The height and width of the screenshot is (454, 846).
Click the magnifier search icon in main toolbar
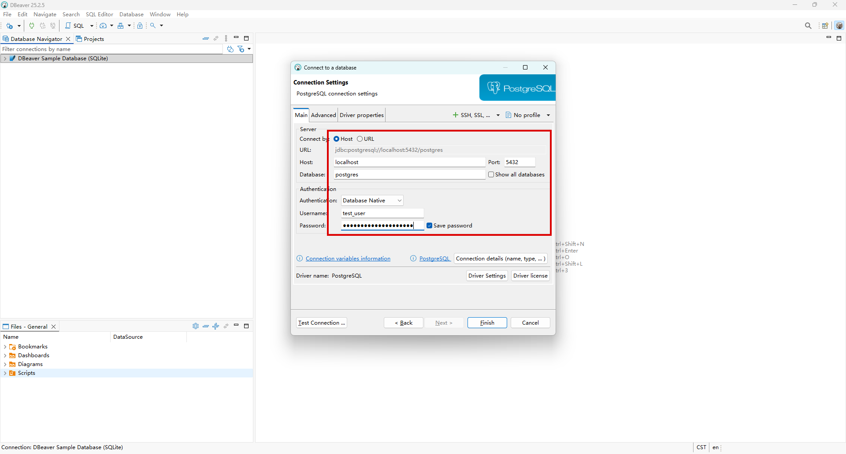(153, 26)
